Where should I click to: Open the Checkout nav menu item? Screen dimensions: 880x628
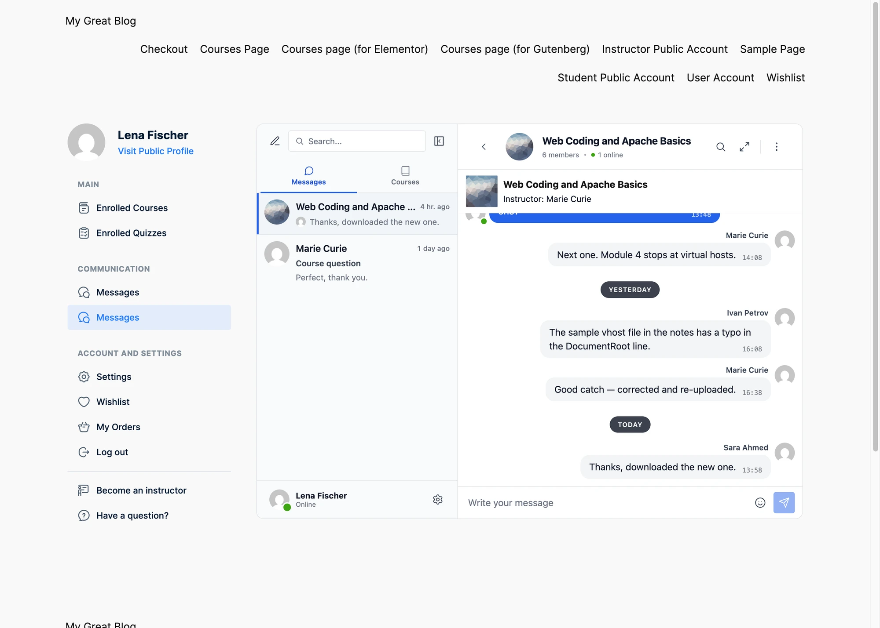(x=164, y=49)
